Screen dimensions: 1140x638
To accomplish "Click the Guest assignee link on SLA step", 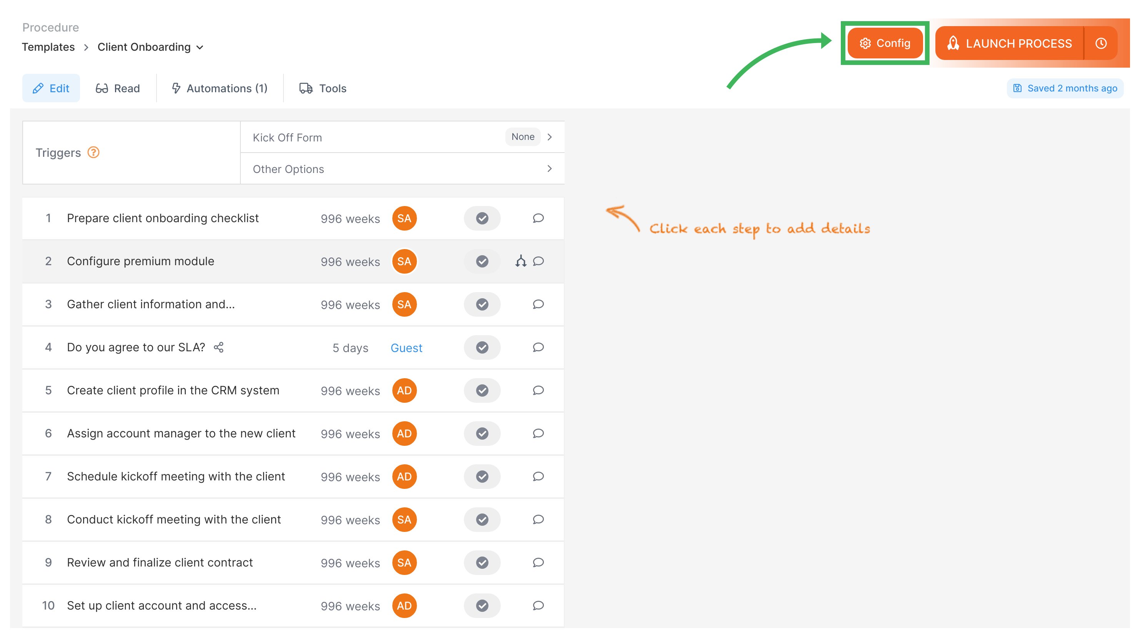I will pyautogui.click(x=406, y=348).
